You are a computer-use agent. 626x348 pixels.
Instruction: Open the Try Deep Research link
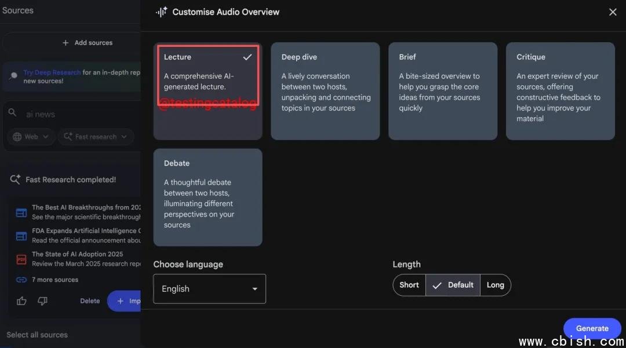(x=52, y=73)
